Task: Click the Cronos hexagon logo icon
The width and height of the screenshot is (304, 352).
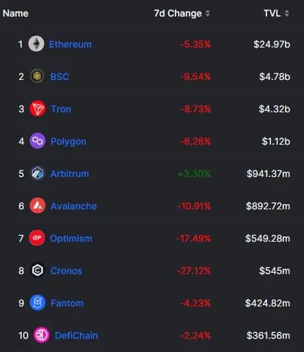Action: [x=38, y=270]
